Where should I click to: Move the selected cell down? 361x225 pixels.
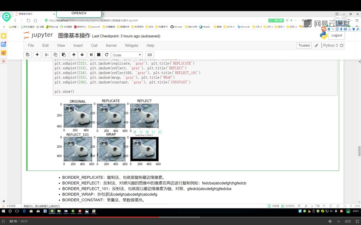coord(82,55)
